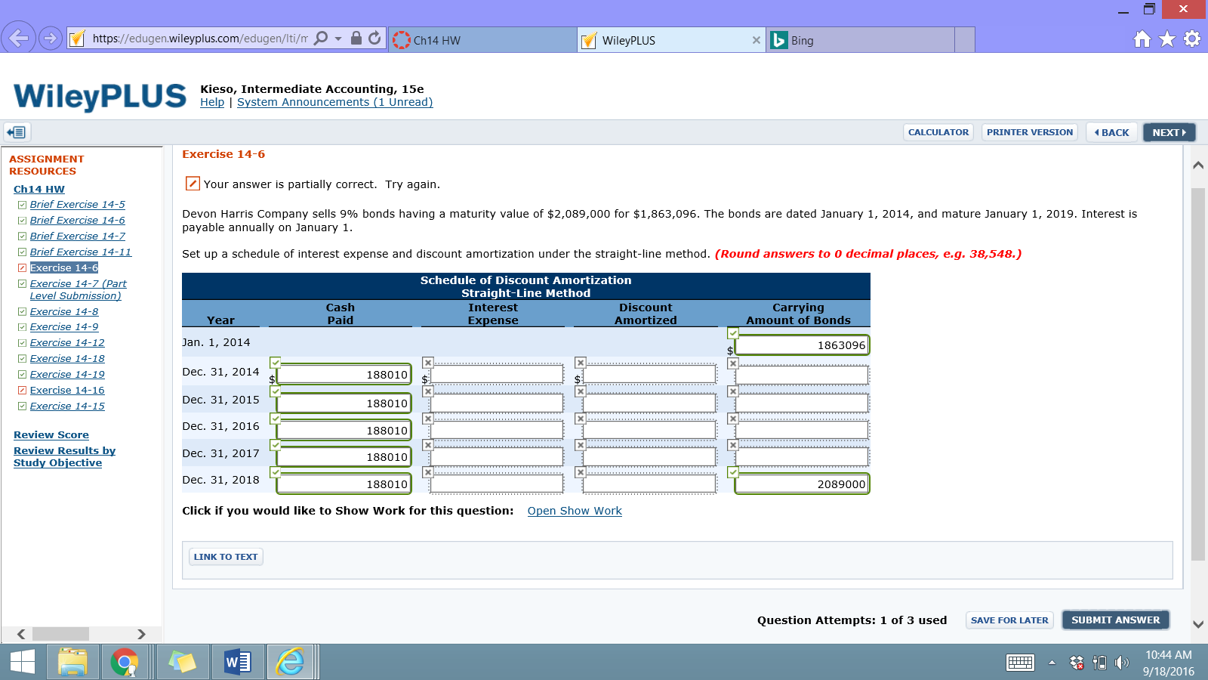The image size is (1208, 680).
Task: Click Save for Later button
Action: point(1009,620)
